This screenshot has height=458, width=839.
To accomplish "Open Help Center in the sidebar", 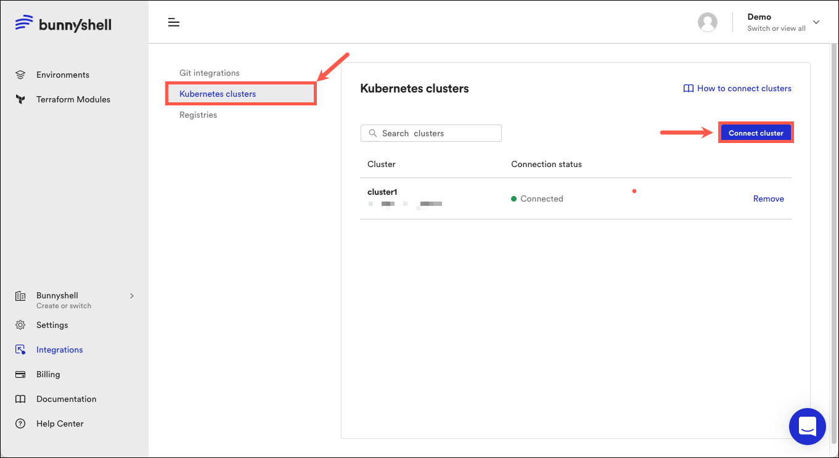I will click(60, 423).
